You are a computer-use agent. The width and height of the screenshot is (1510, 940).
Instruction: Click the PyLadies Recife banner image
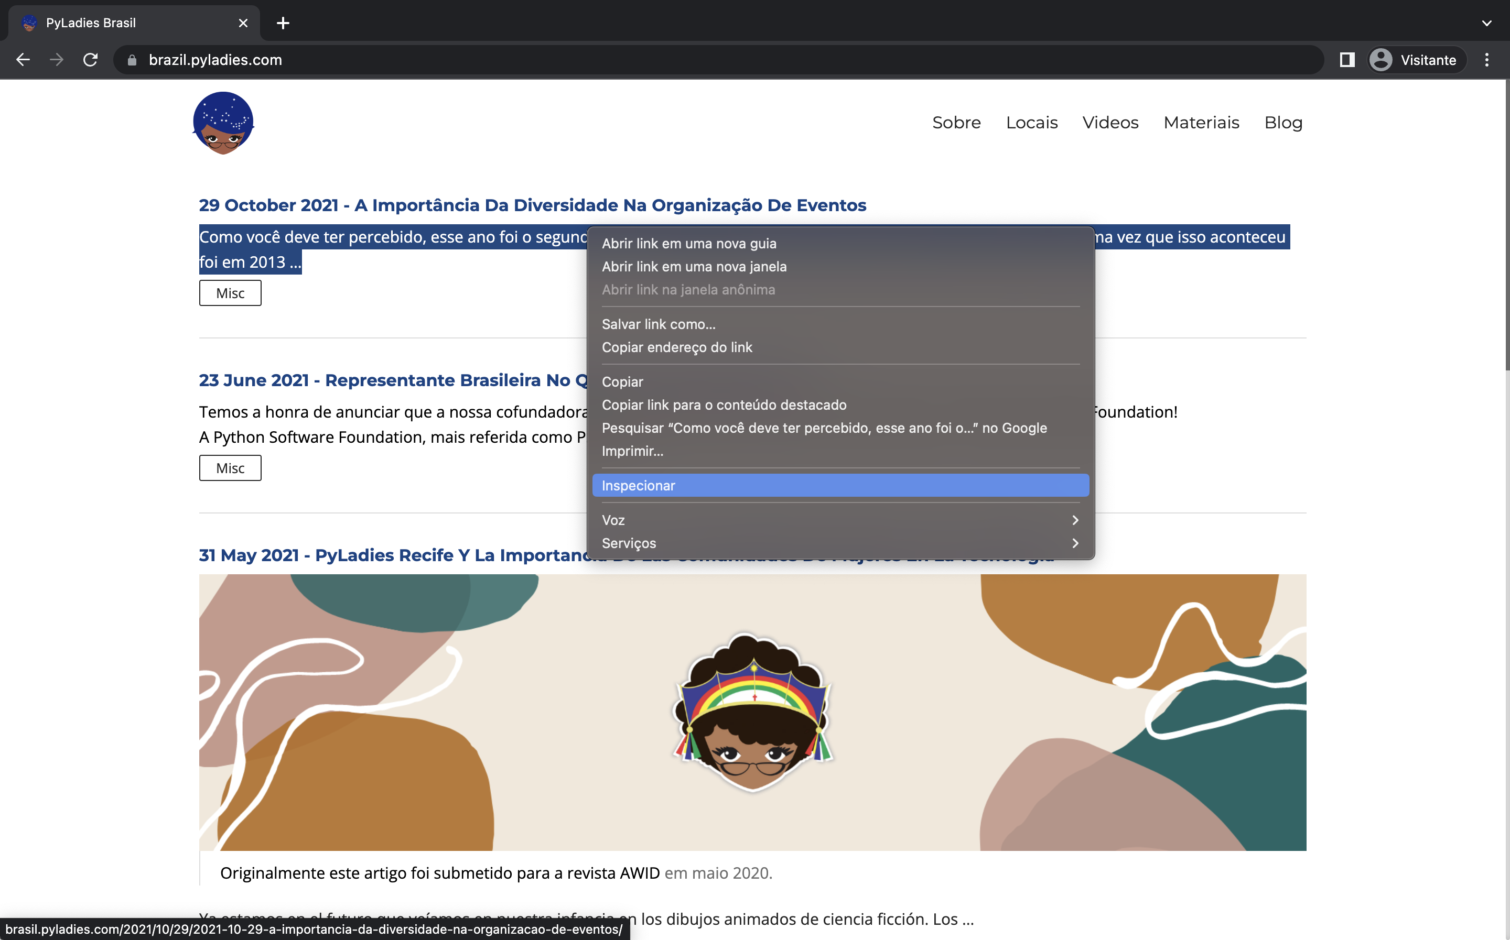[752, 712]
